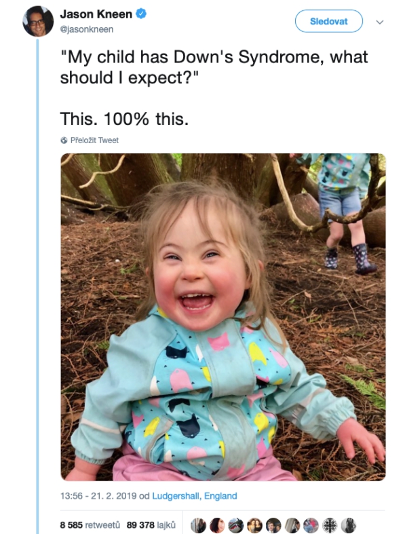Open last liker avatar in the row

click(348, 525)
